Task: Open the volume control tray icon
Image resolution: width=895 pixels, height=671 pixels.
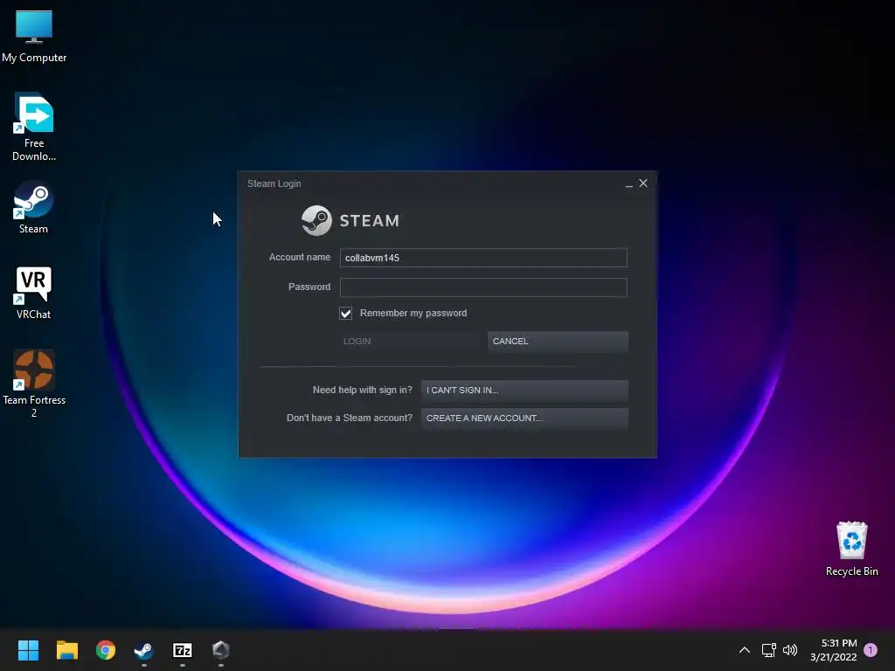Action: pos(790,650)
